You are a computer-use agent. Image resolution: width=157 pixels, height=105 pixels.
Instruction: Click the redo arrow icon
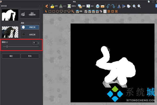point(113,6)
